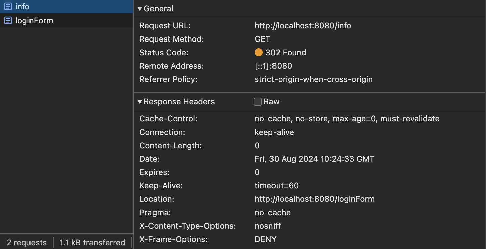Click the Location header loginForm URL

tap(314, 199)
